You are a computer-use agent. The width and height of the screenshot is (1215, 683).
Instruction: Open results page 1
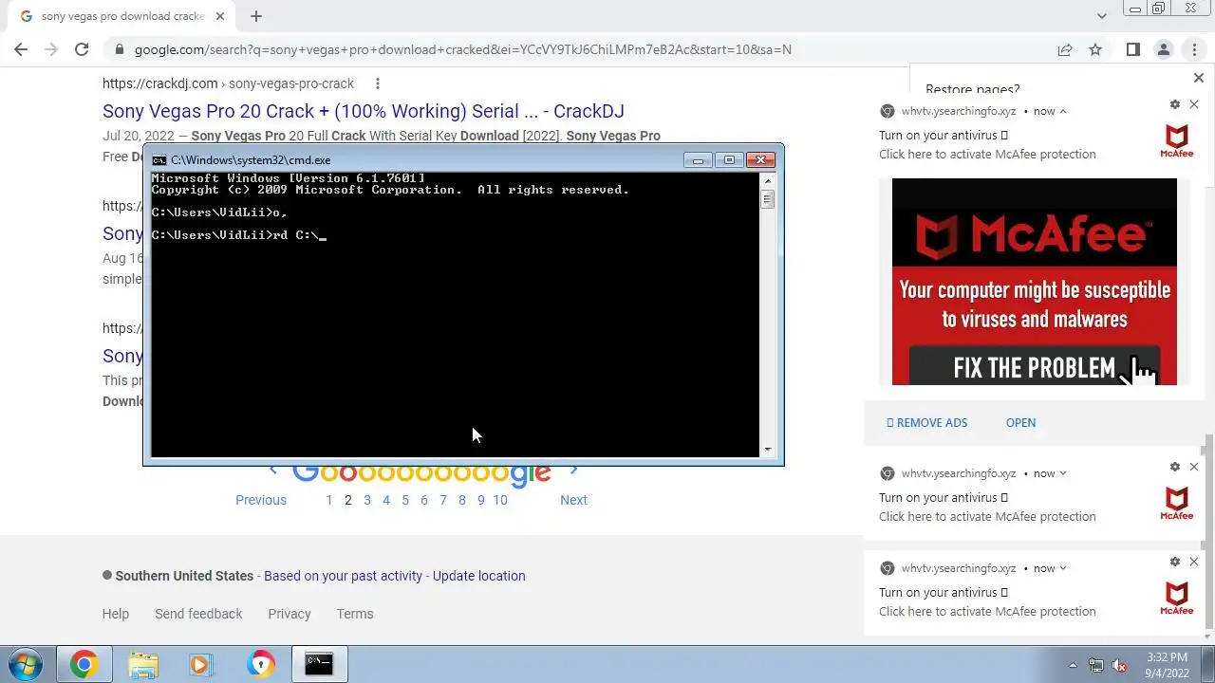329,500
